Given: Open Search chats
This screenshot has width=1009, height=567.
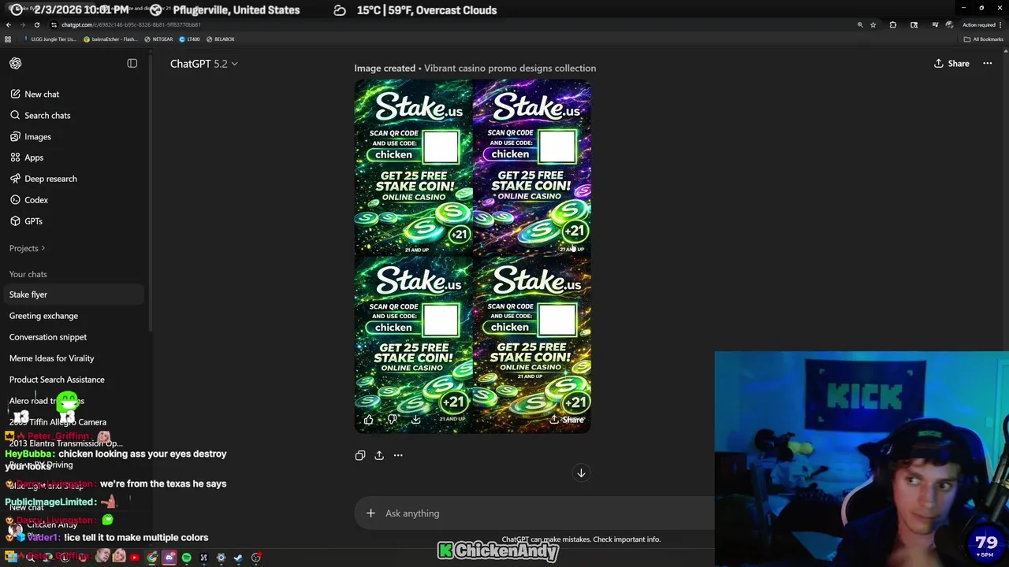Looking at the screenshot, I should tap(40, 115).
